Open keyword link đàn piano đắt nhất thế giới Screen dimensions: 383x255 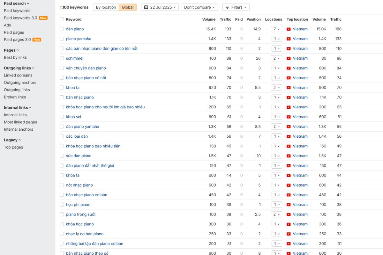(x=90, y=166)
